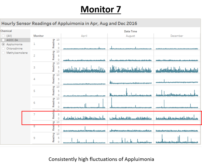
Task: Click Monitor 6 August spike chart
Action: click(x=131, y=103)
